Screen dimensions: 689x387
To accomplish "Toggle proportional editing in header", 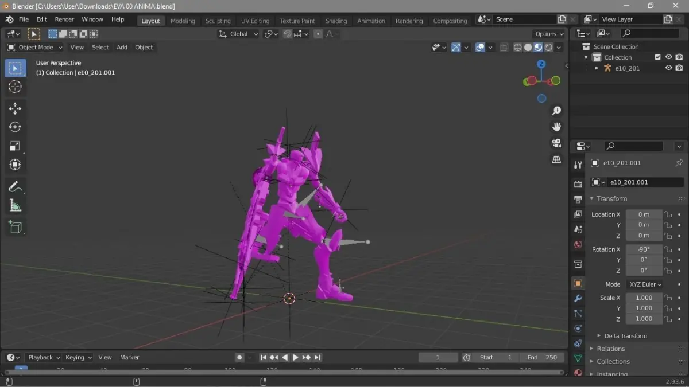I will [318, 34].
